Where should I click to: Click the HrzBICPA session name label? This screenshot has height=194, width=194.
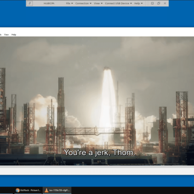(49, 3)
